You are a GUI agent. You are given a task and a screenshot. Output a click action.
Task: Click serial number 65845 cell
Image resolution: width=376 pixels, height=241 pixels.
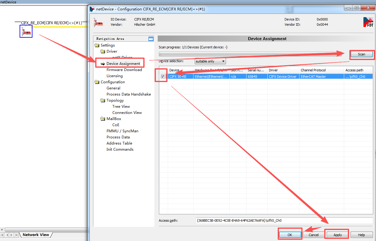257,77
